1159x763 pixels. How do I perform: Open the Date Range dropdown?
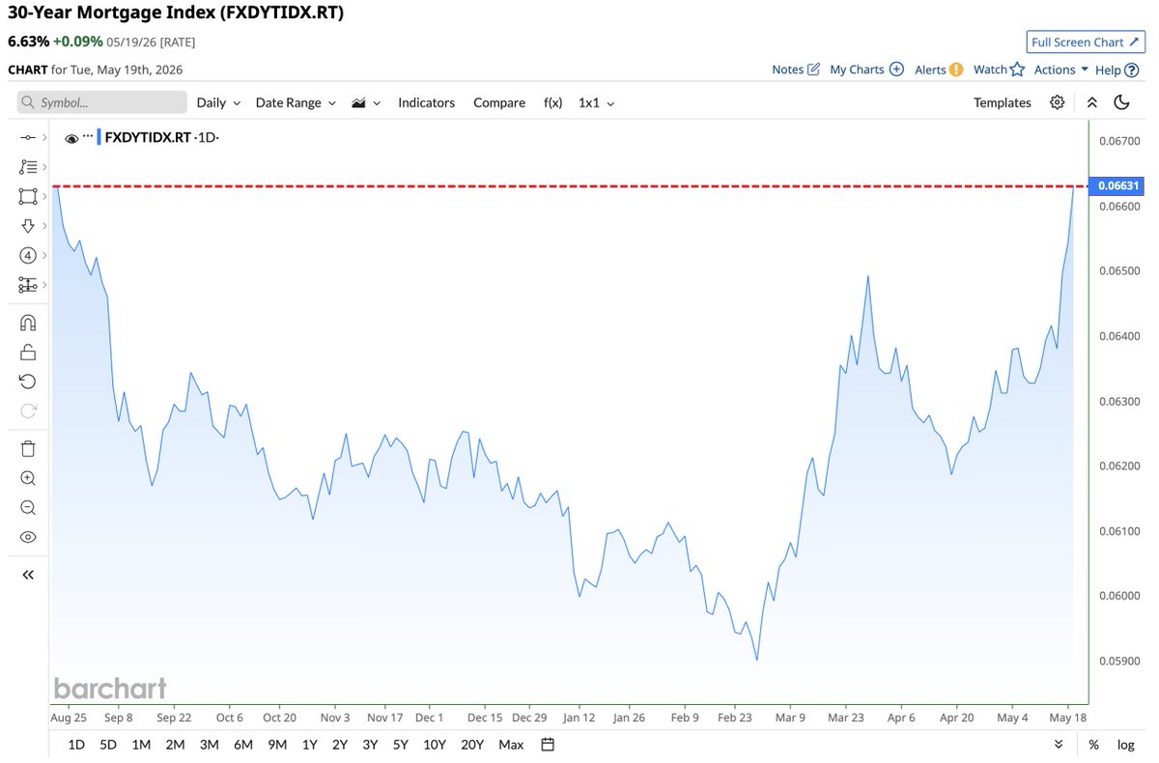pos(296,102)
